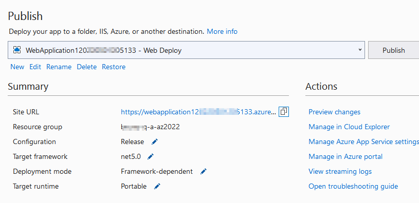Click the Publish button
The height and width of the screenshot is (203, 419).
point(394,50)
